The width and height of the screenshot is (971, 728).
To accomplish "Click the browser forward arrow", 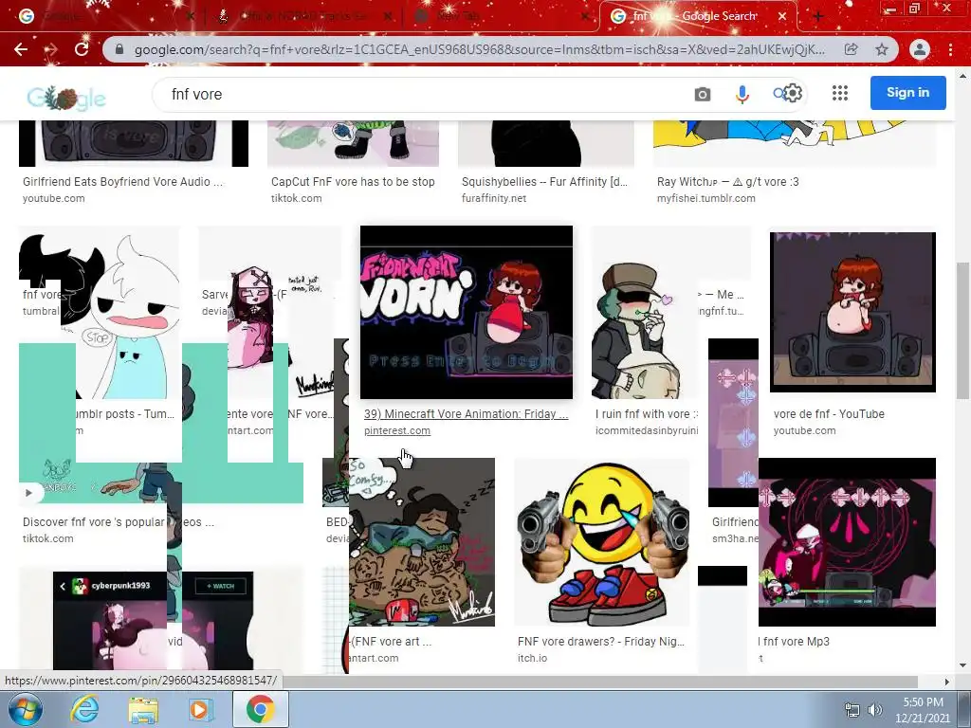I will click(x=51, y=49).
